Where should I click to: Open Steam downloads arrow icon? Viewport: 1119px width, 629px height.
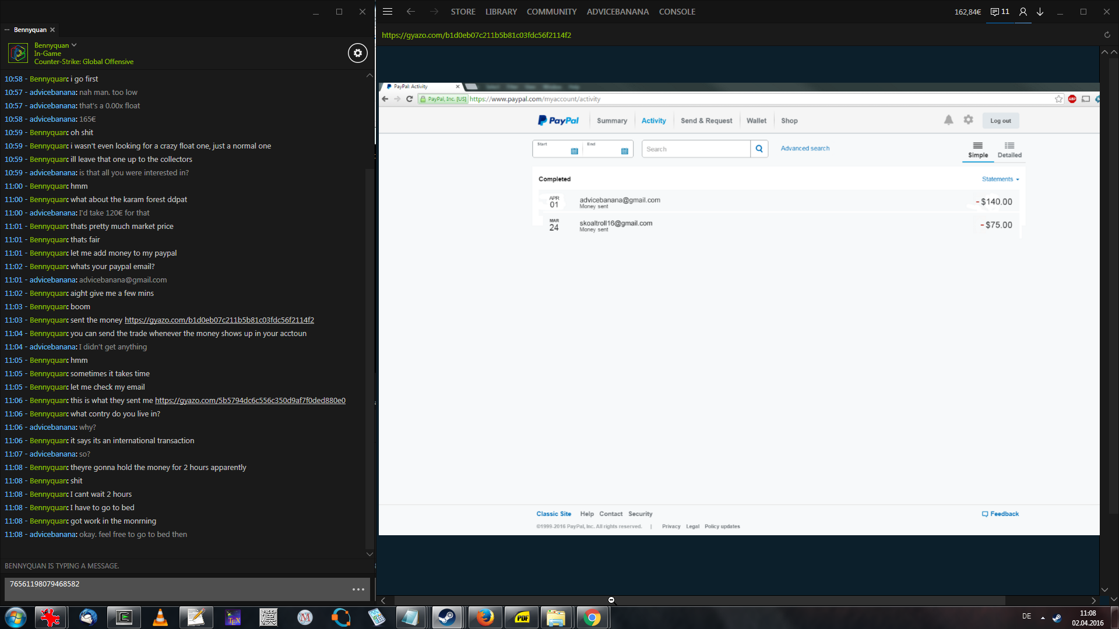[1040, 12]
